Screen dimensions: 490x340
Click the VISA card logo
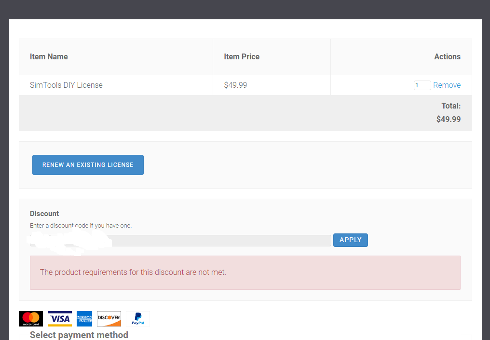point(60,319)
